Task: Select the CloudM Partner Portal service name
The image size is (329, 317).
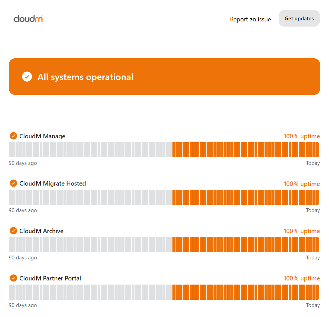Action: (x=50, y=278)
